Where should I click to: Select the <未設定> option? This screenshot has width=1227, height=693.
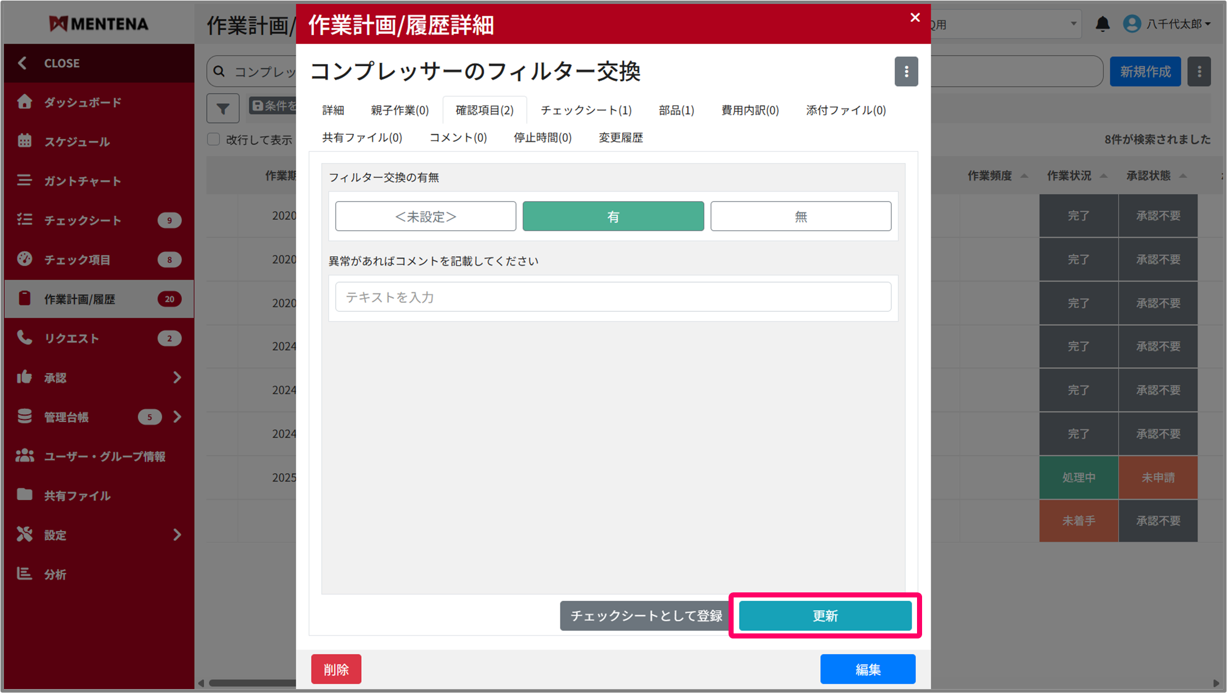(425, 216)
